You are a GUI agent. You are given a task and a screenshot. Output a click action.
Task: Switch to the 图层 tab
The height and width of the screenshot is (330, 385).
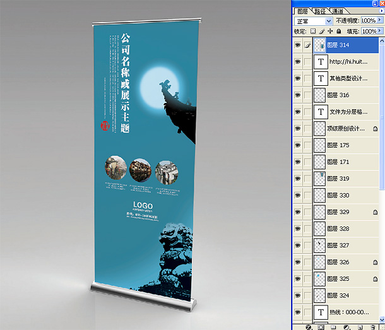[x=302, y=11]
